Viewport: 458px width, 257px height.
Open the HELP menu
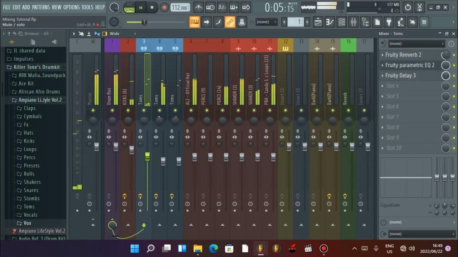100,7
